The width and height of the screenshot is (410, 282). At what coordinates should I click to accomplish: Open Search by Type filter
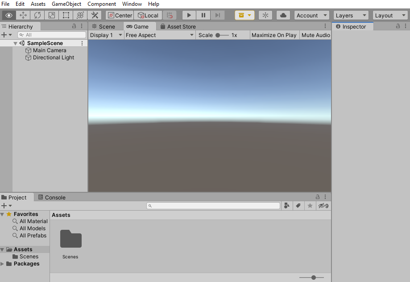click(x=287, y=206)
